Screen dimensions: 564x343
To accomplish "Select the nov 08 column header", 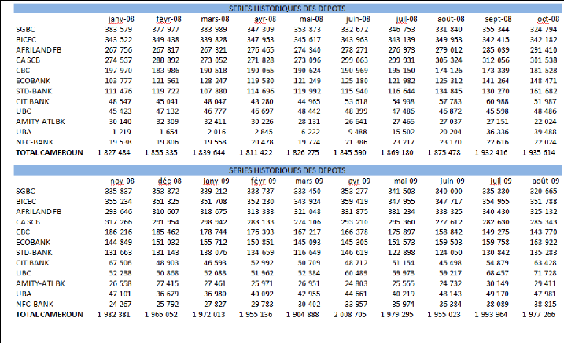I will tap(122, 181).
